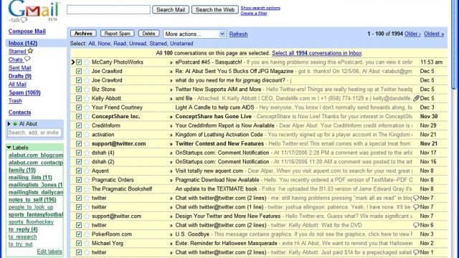Open the Trash folder
This screenshot has width=459, height=258.
click(15, 101)
